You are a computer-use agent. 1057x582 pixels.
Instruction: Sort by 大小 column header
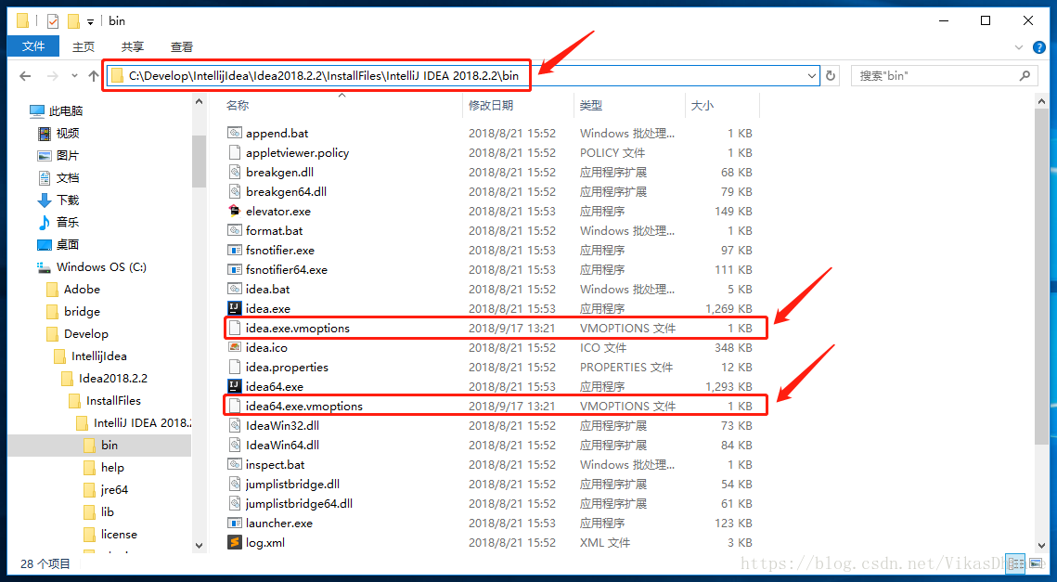coord(702,105)
